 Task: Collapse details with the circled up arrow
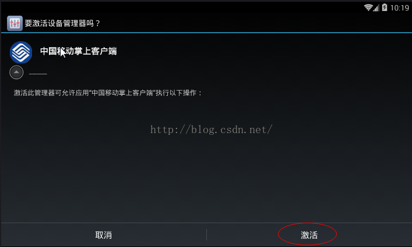[x=16, y=72]
